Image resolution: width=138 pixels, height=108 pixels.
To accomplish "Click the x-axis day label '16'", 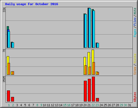I will (x=69, y=105).
